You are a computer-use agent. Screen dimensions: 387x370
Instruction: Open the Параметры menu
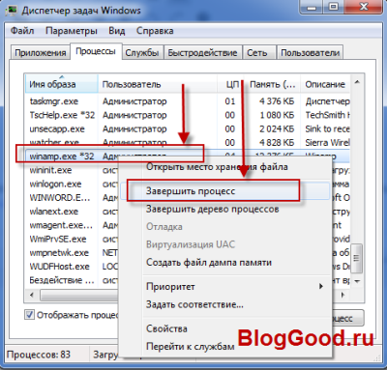pyautogui.click(x=72, y=31)
